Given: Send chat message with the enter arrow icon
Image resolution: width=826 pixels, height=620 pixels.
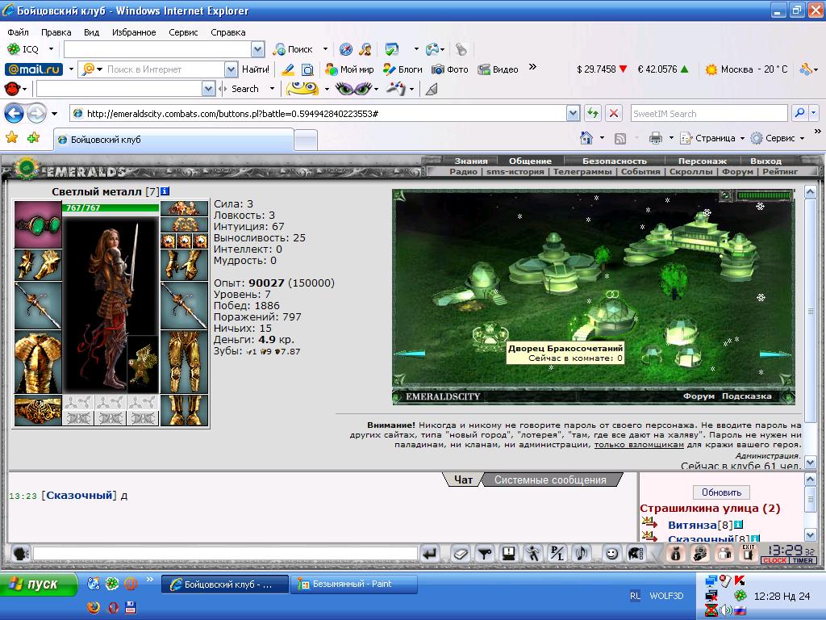Looking at the screenshot, I should pyautogui.click(x=430, y=554).
